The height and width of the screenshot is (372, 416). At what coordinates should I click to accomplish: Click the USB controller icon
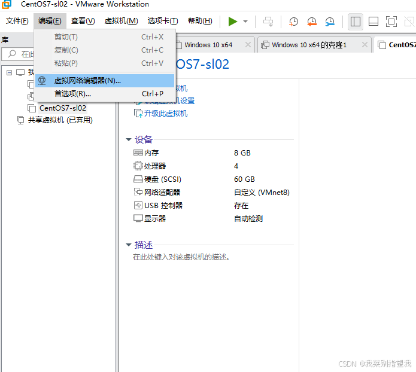(x=138, y=205)
